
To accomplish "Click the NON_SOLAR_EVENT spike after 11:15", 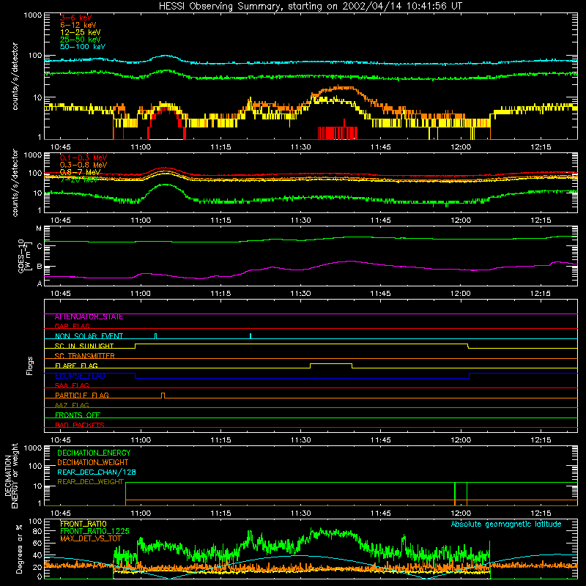I will tap(251, 335).
